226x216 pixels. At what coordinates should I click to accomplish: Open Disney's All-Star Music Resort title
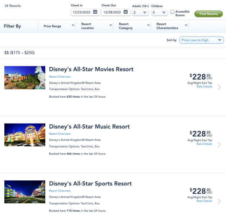pyautogui.click(x=89, y=126)
